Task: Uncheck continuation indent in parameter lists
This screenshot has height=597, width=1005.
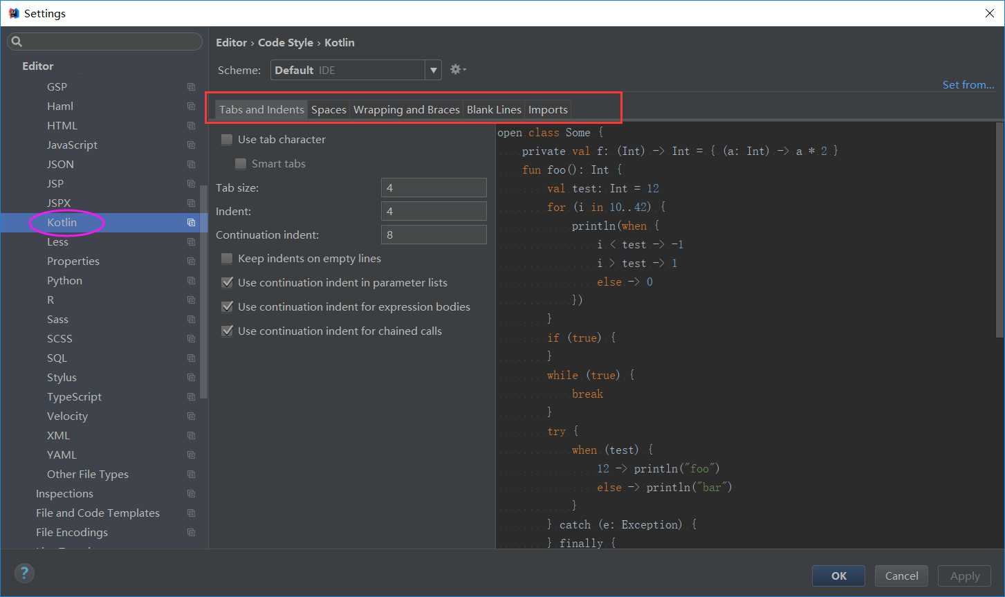Action: pyautogui.click(x=227, y=283)
